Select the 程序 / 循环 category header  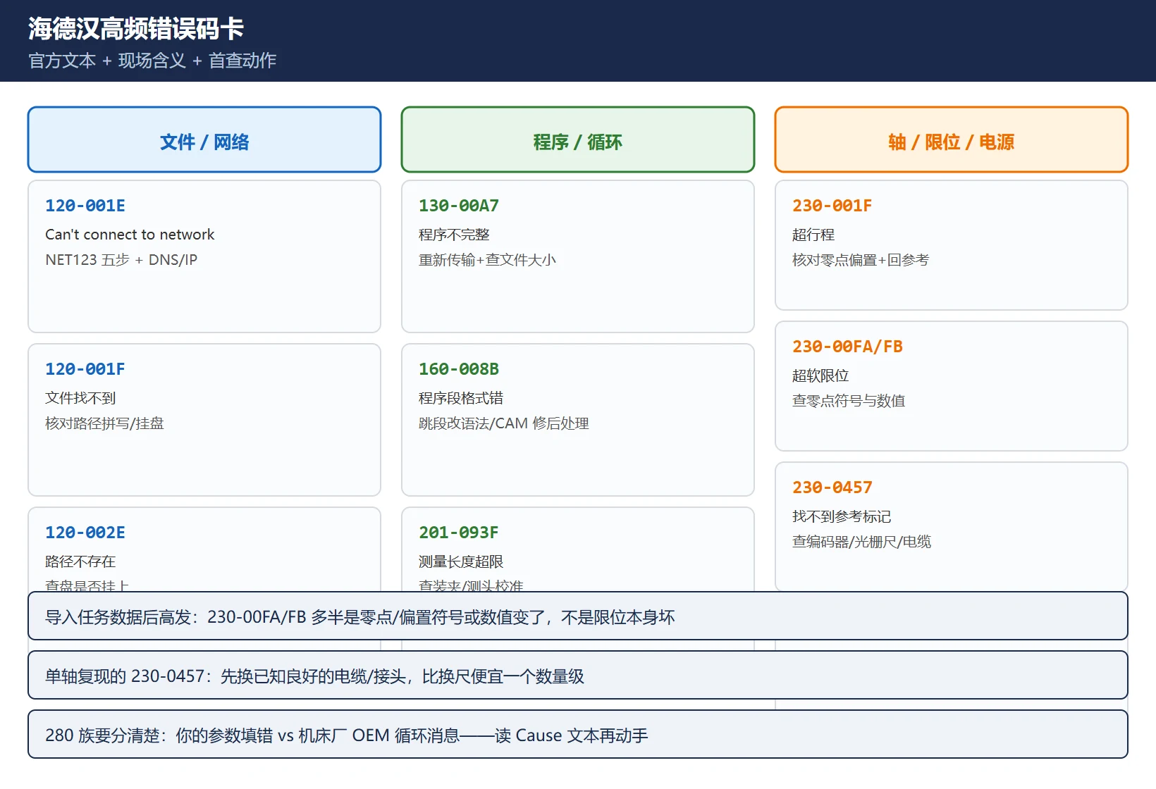578,139
